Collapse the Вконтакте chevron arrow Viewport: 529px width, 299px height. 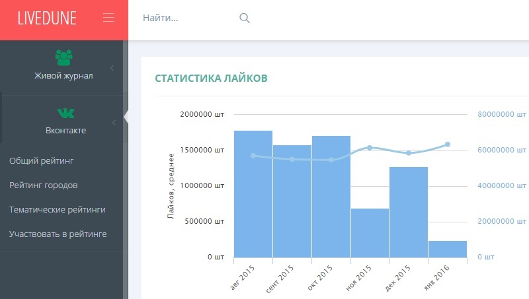click(114, 123)
